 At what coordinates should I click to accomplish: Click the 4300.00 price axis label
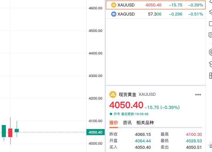click(96, 76)
